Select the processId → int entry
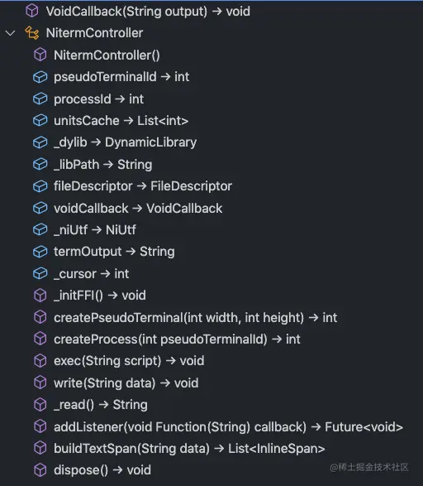 coord(98,99)
